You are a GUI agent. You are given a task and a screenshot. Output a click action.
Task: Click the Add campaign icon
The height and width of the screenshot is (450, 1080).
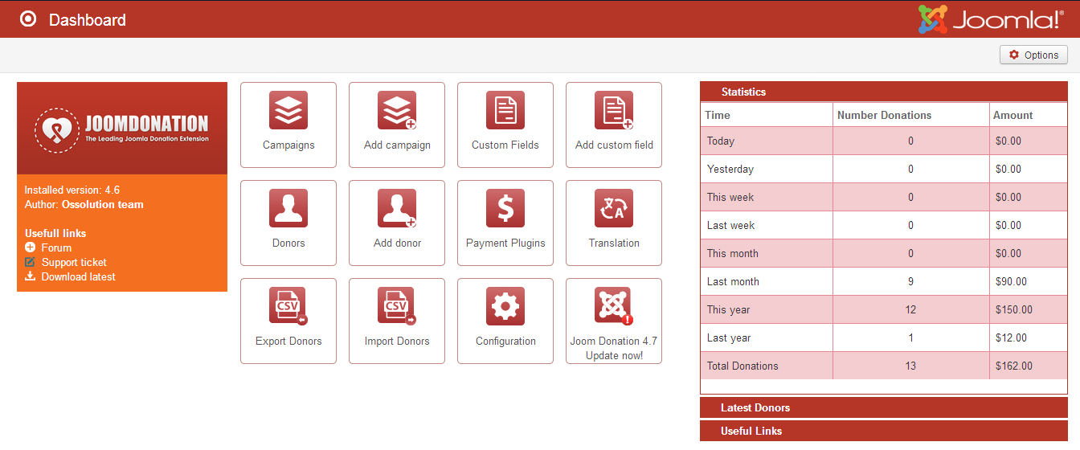(x=397, y=111)
